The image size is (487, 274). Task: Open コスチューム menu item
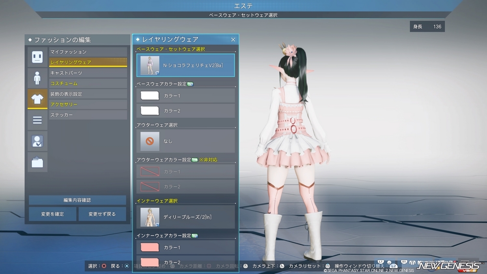(x=88, y=84)
